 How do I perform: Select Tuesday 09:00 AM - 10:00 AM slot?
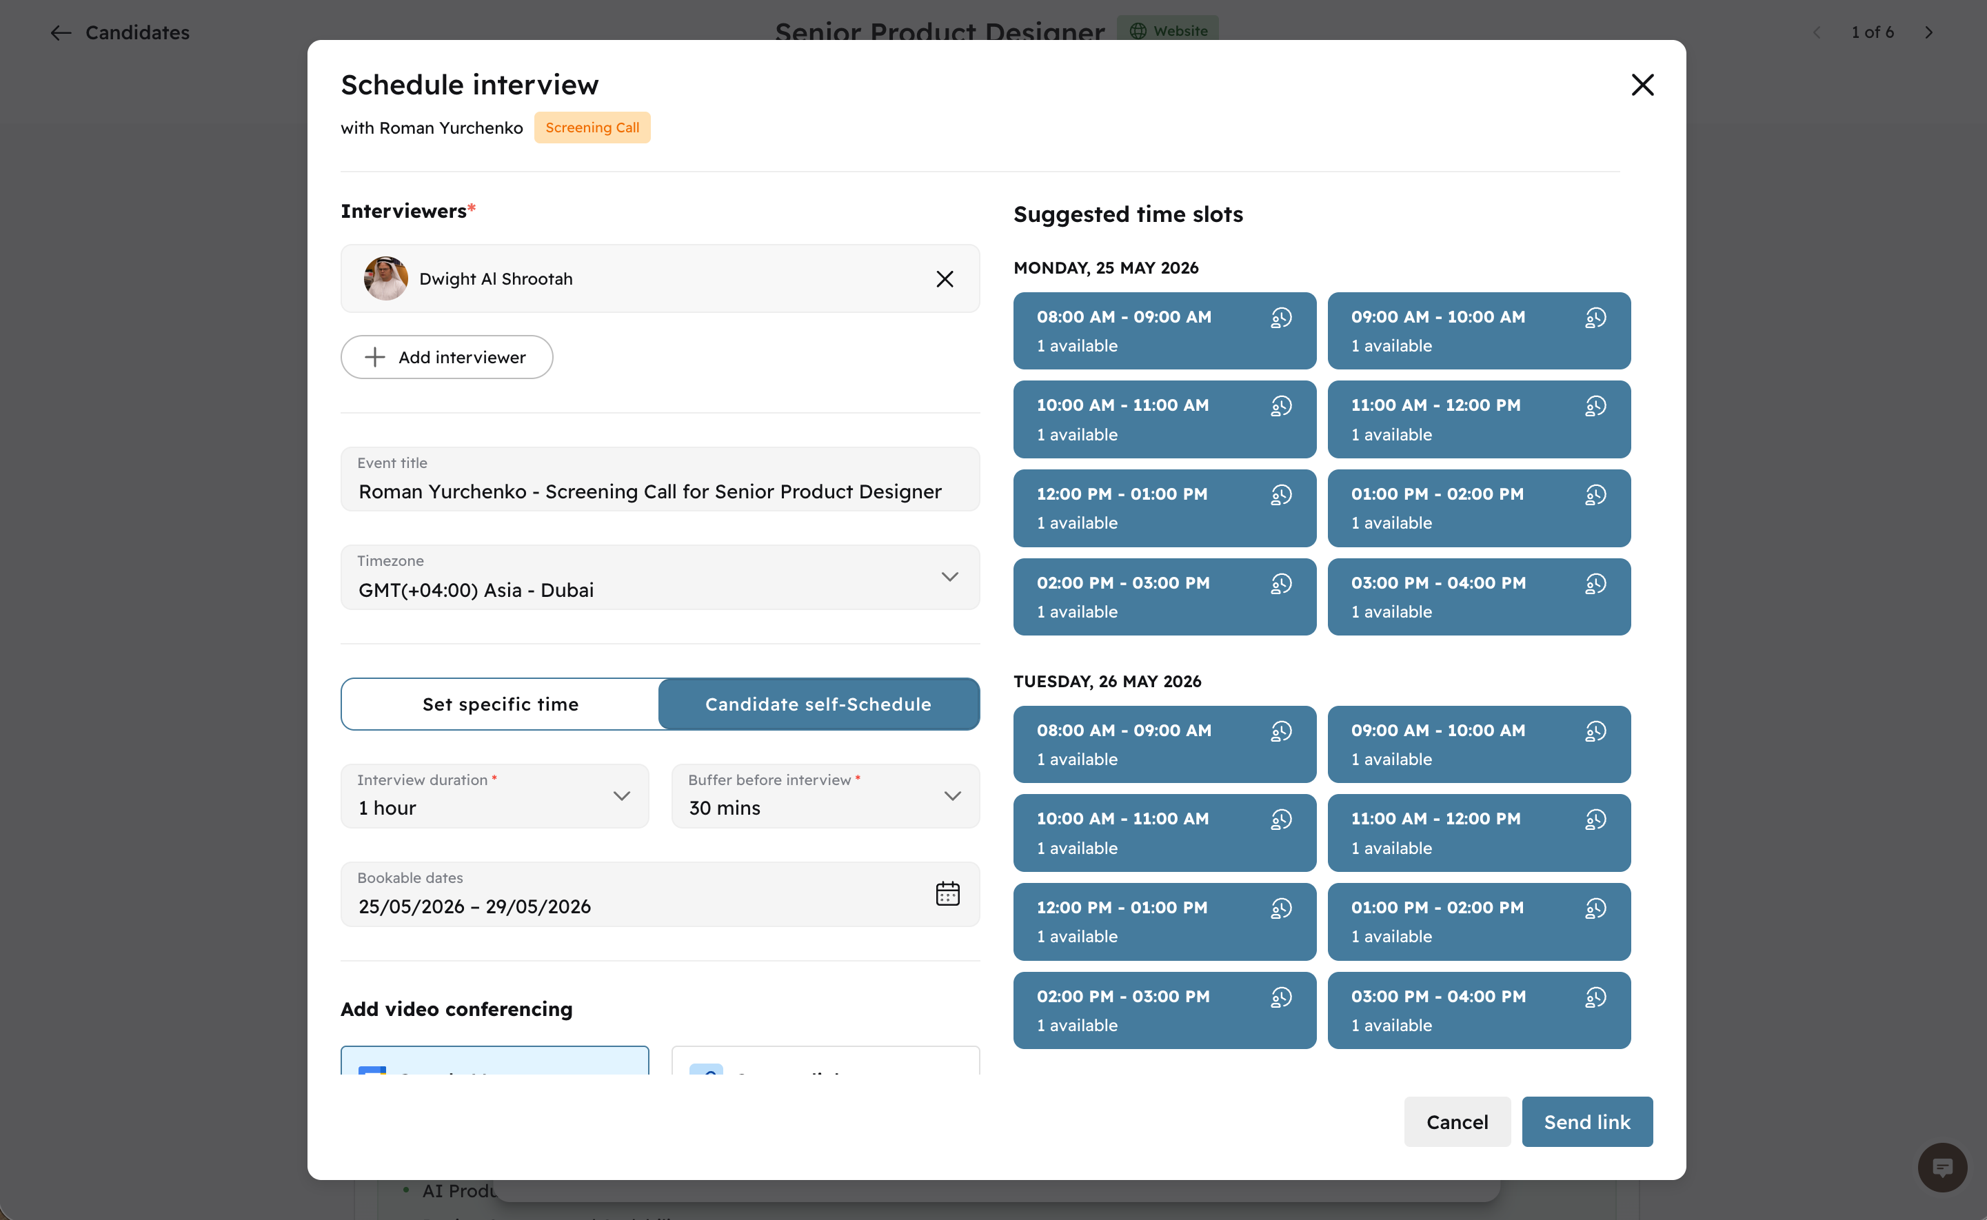point(1479,744)
